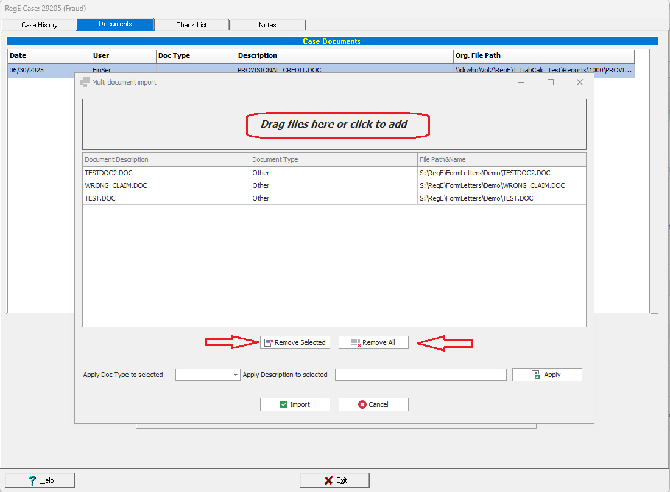Image resolution: width=670 pixels, height=492 pixels.
Task: Cancel the multi document import
Action: click(373, 404)
